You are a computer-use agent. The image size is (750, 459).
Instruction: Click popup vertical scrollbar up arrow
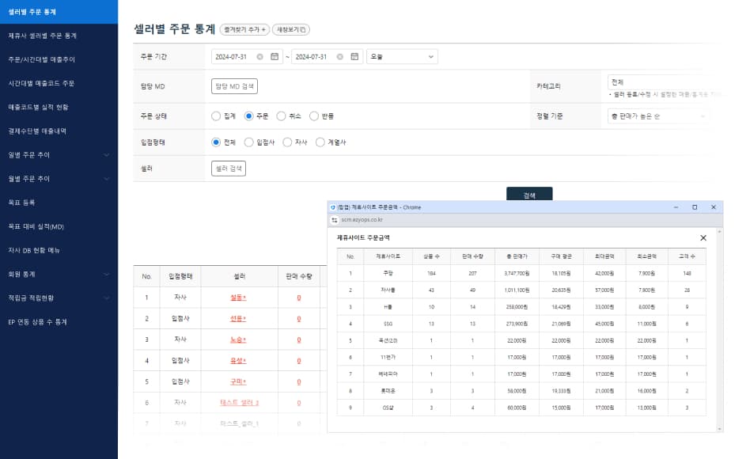[x=720, y=232]
